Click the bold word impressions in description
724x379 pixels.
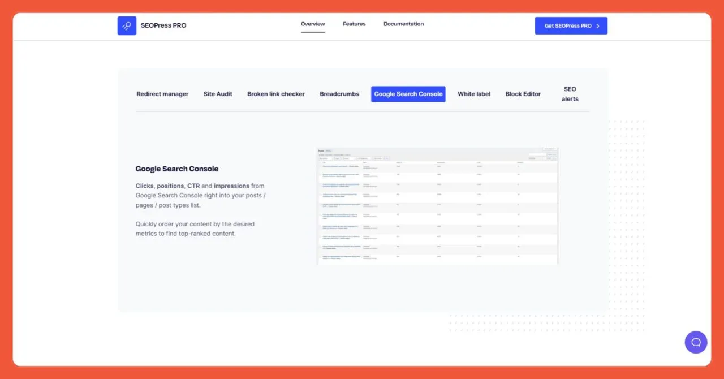pyautogui.click(x=231, y=186)
